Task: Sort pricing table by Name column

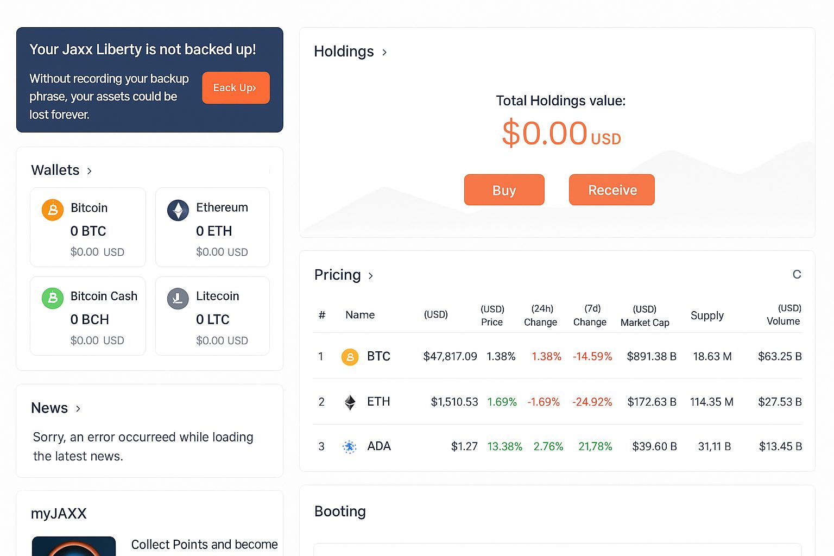Action: point(360,315)
